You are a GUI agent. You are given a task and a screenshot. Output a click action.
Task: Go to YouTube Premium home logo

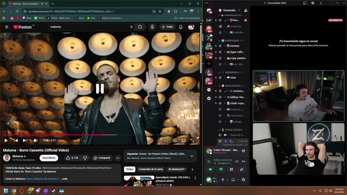click(23, 27)
